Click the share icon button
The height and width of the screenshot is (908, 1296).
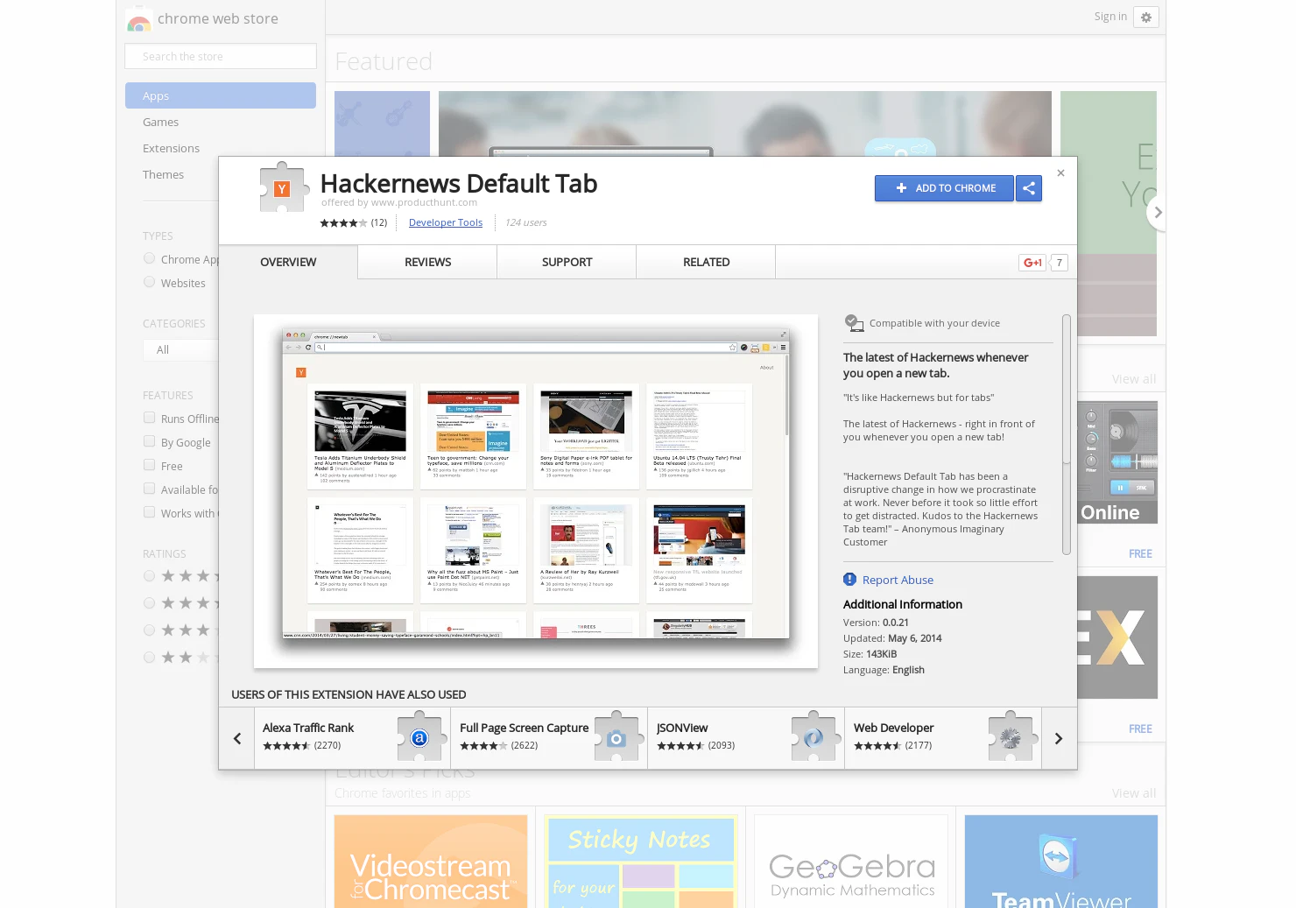coord(1029,188)
